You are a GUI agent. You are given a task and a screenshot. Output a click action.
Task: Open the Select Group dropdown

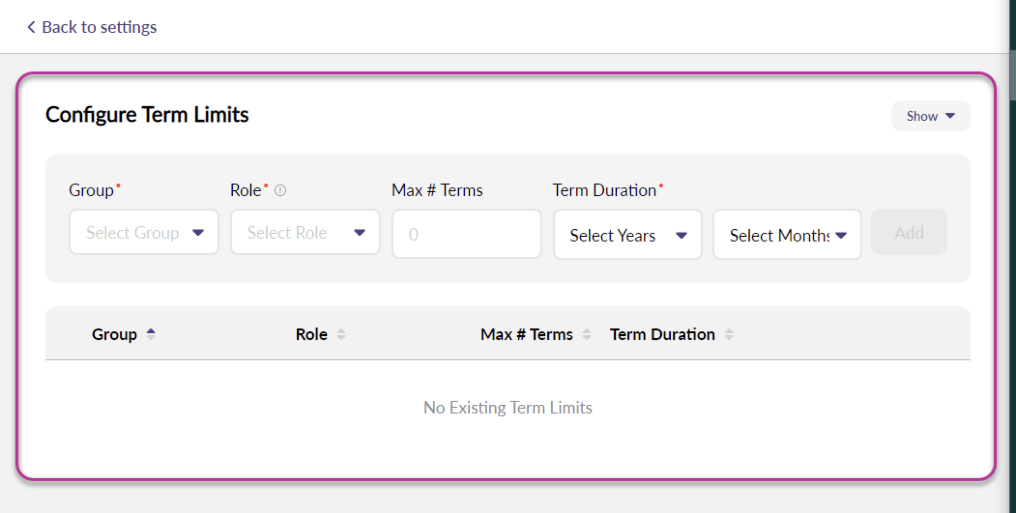point(144,232)
